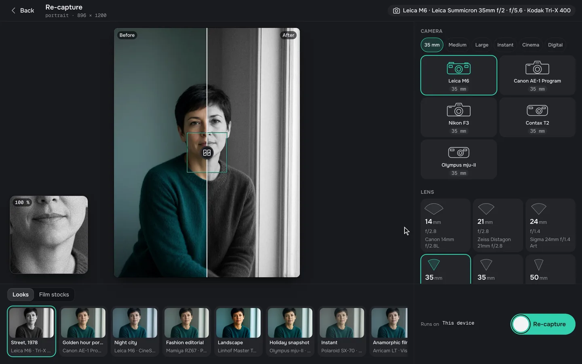The image size is (582, 364).
Task: Click the LENS section heading
Action: click(x=427, y=192)
